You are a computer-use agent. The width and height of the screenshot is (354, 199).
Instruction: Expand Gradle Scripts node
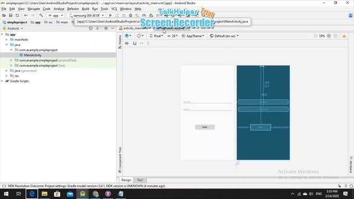[x=2, y=81]
